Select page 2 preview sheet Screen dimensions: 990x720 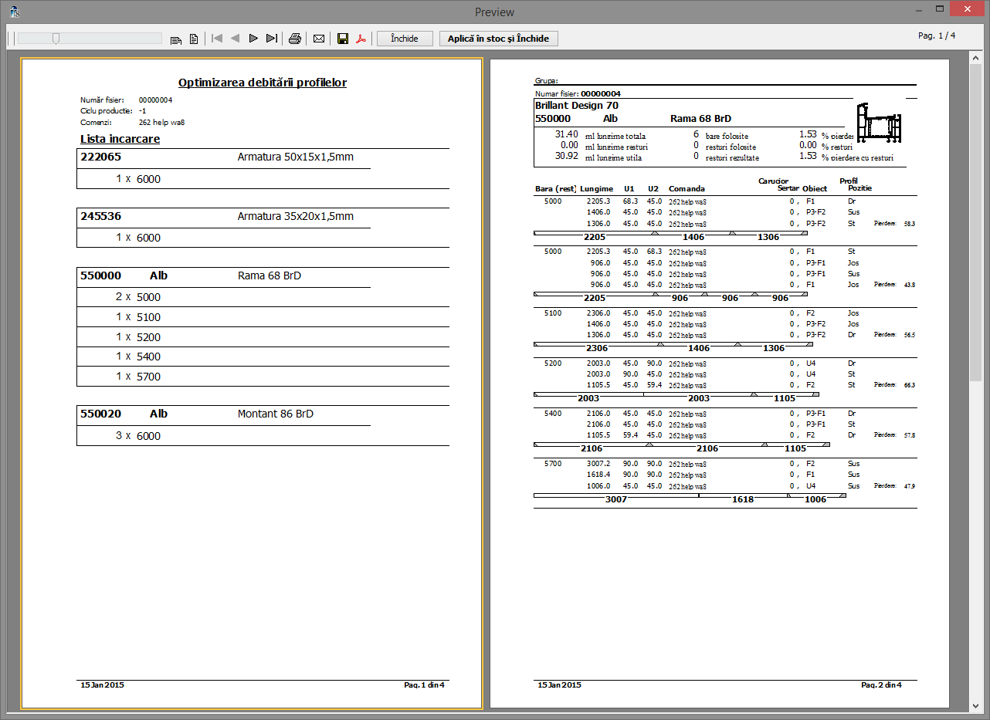point(720,384)
